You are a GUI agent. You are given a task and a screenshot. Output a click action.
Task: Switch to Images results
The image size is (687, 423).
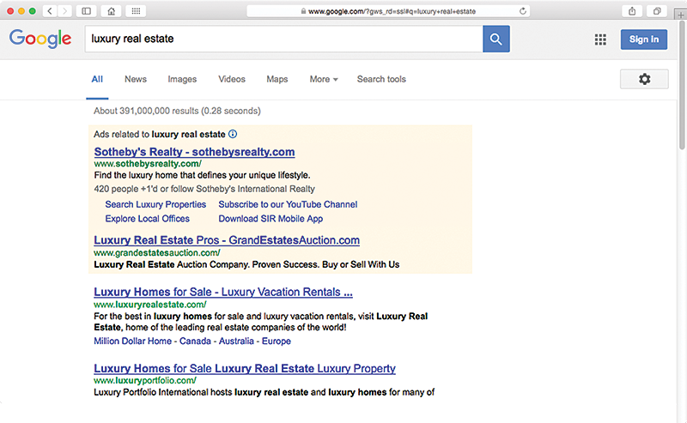[182, 79]
